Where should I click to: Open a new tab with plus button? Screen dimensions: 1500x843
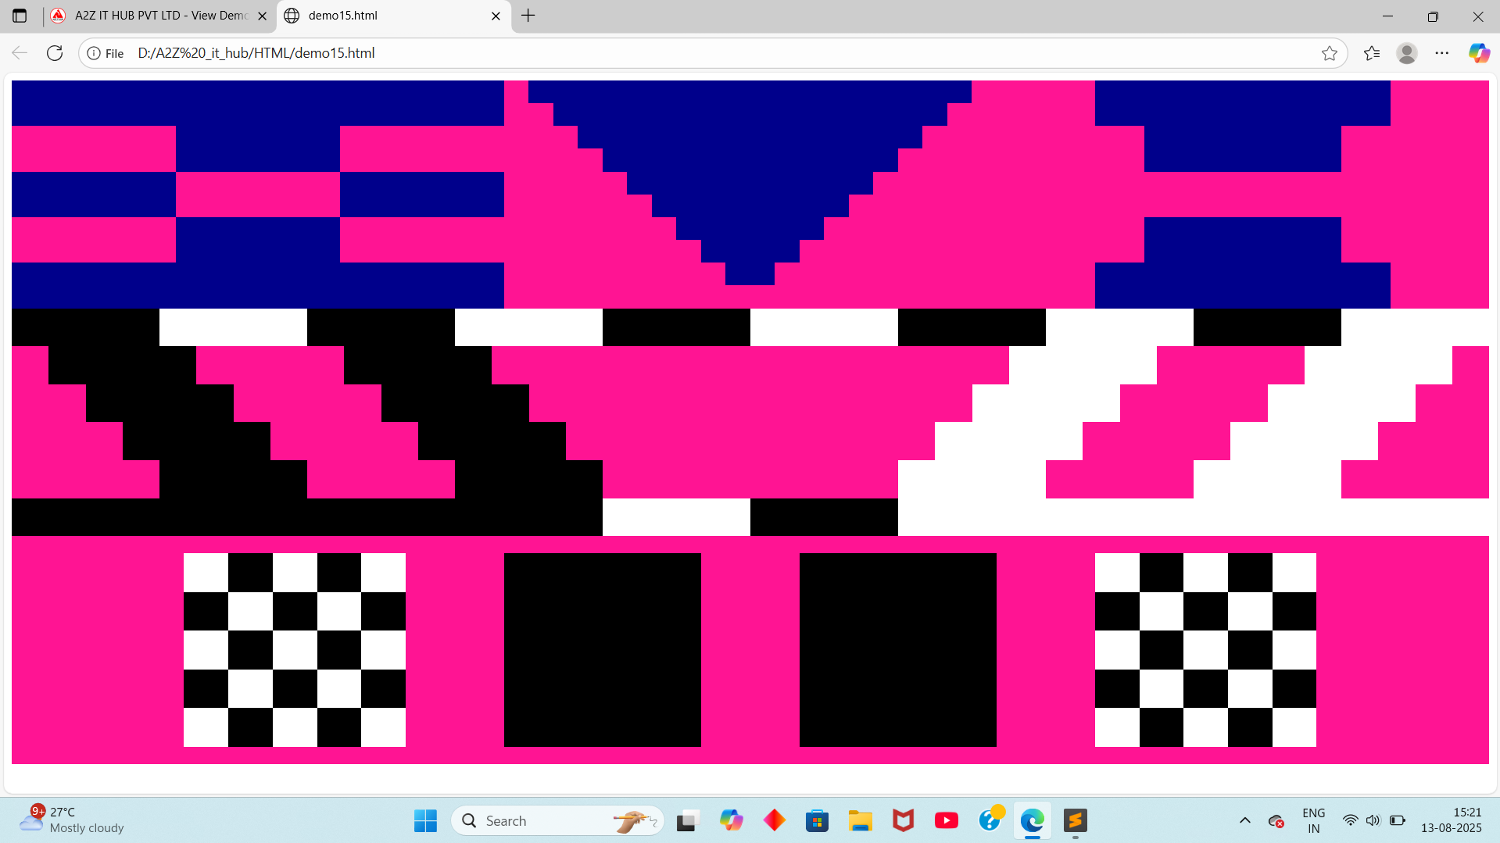(x=528, y=16)
